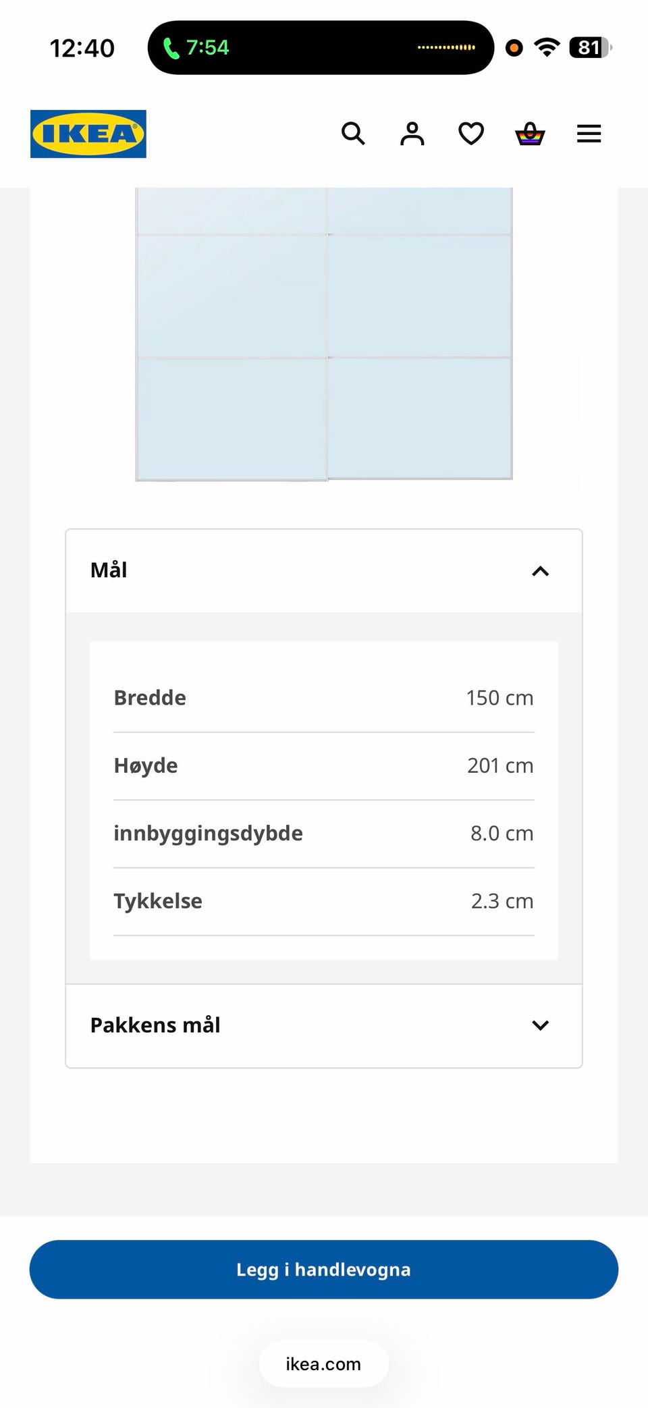The image size is (648, 1408).
Task: Expand Pakkens mål chevron
Action: point(541,1025)
